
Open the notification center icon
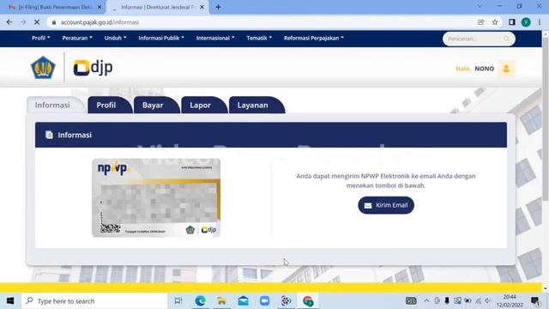click(x=535, y=301)
